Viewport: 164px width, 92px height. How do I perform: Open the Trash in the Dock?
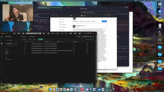[x=114, y=89]
